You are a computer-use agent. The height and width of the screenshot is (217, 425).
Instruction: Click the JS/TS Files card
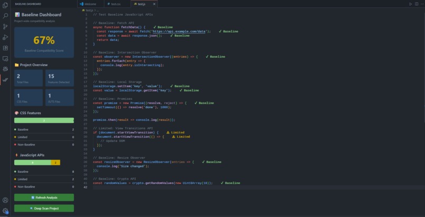pyautogui.click(x=60, y=98)
